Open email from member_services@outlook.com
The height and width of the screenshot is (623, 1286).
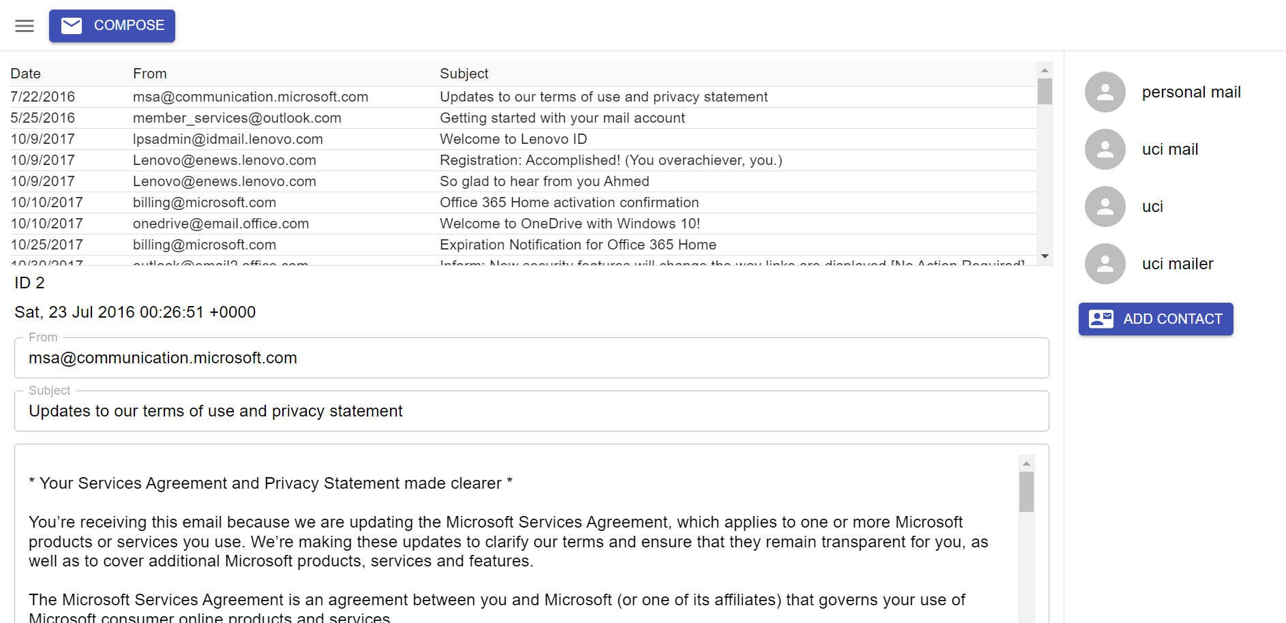(523, 118)
